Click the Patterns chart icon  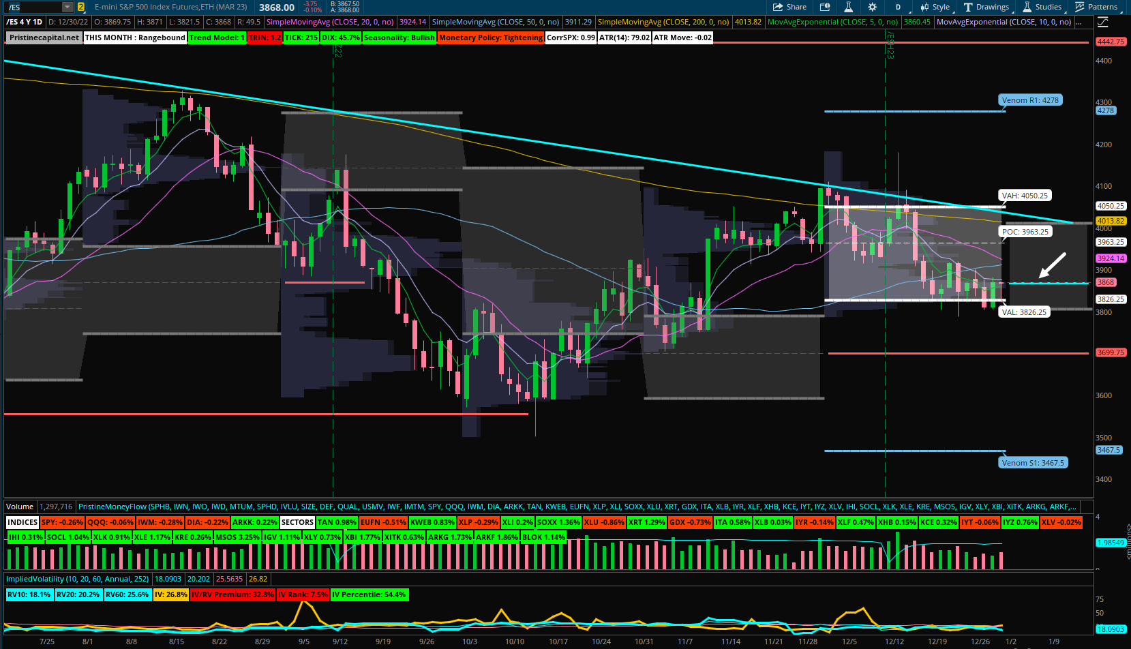point(1080,7)
